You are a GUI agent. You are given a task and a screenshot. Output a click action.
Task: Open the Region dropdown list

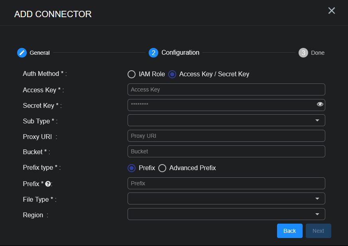pos(226,214)
